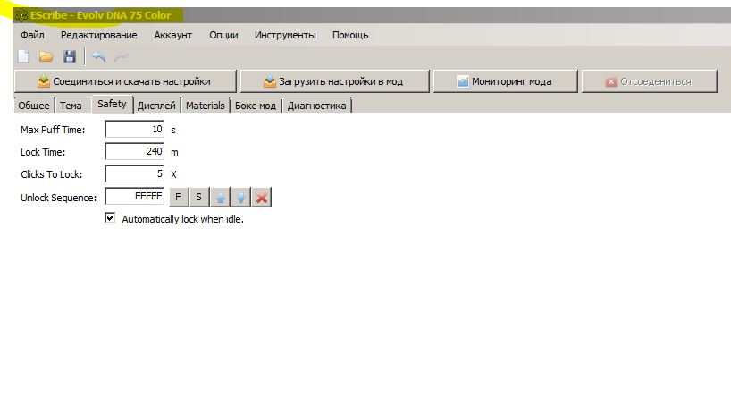Image resolution: width=731 pixels, height=406 pixels.
Task: Add an Up press to unlock sequence
Action: click(220, 197)
